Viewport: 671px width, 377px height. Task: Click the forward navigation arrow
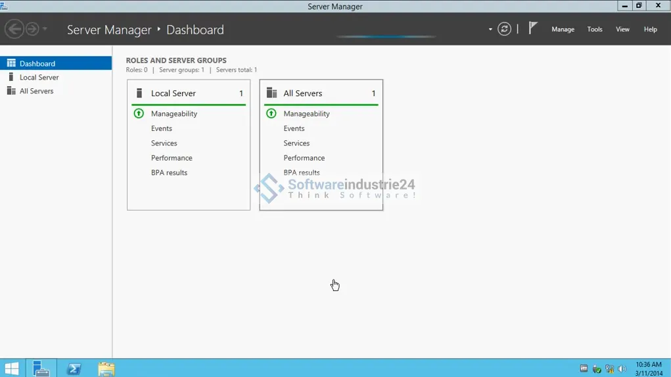coord(32,29)
